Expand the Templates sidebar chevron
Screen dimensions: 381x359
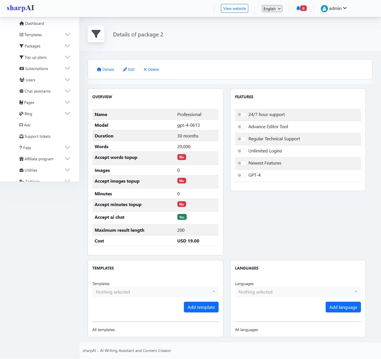pyautogui.click(x=68, y=34)
